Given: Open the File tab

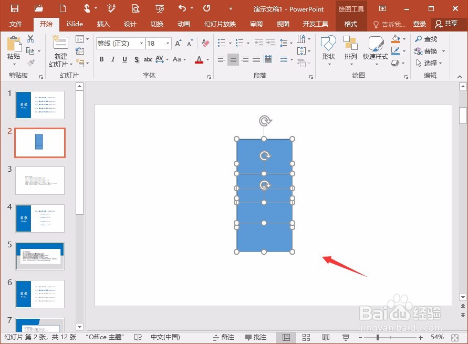Looking at the screenshot, I should click(x=16, y=24).
